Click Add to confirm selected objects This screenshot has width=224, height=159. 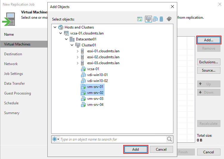click(136, 149)
